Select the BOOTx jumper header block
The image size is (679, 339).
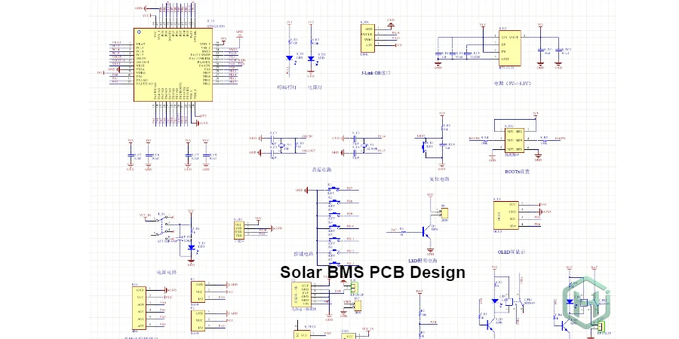[x=515, y=139]
